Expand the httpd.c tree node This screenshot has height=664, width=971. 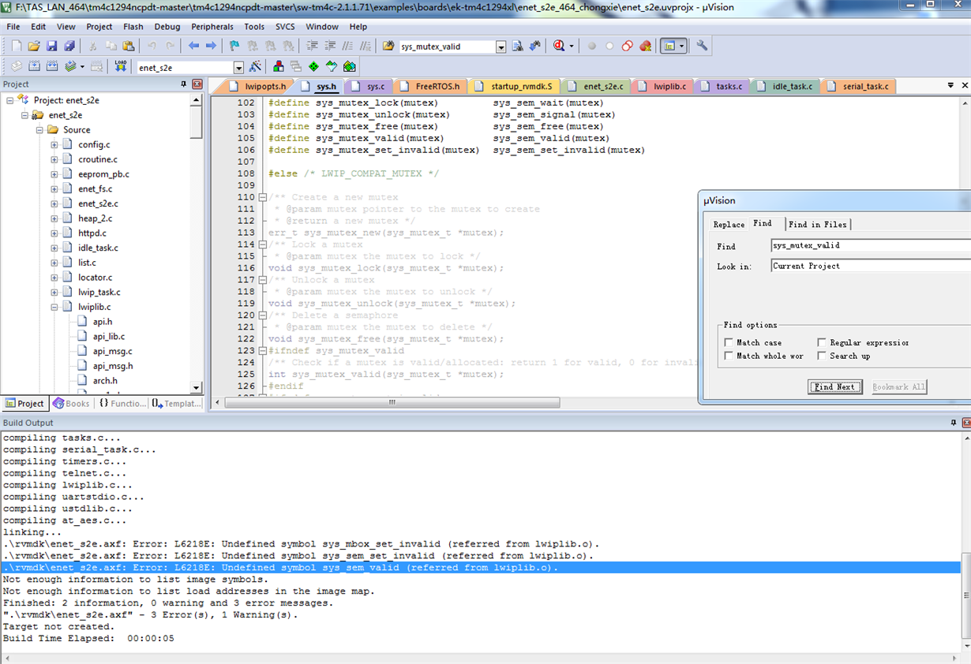tap(54, 233)
